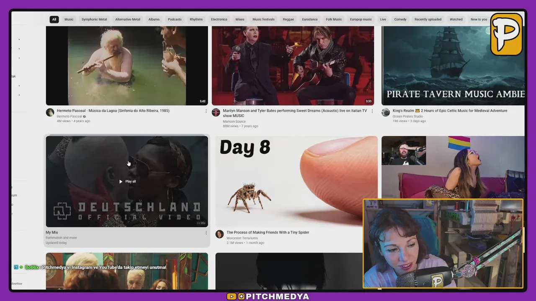The image size is (536, 301).
Task: Show Watched videos chip
Action: (456, 19)
